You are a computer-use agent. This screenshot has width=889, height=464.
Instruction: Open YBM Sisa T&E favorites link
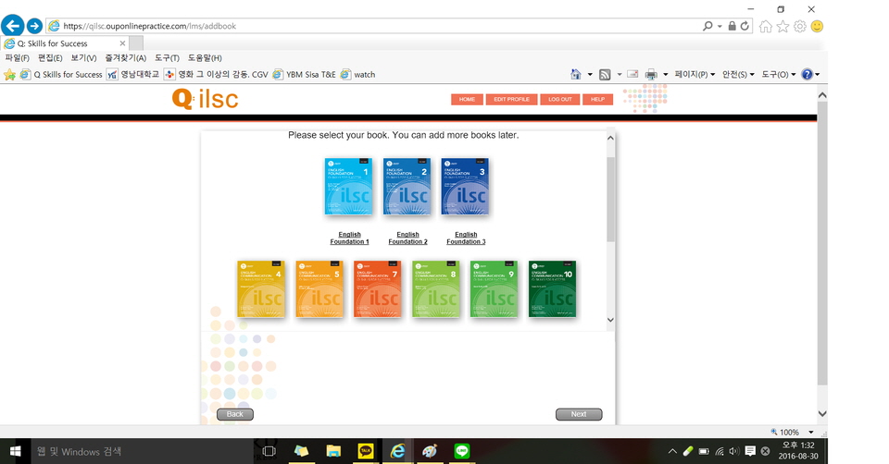(305, 74)
